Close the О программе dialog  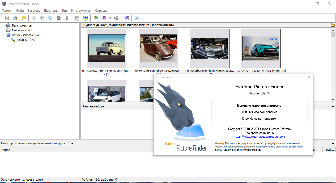[x=309, y=77]
